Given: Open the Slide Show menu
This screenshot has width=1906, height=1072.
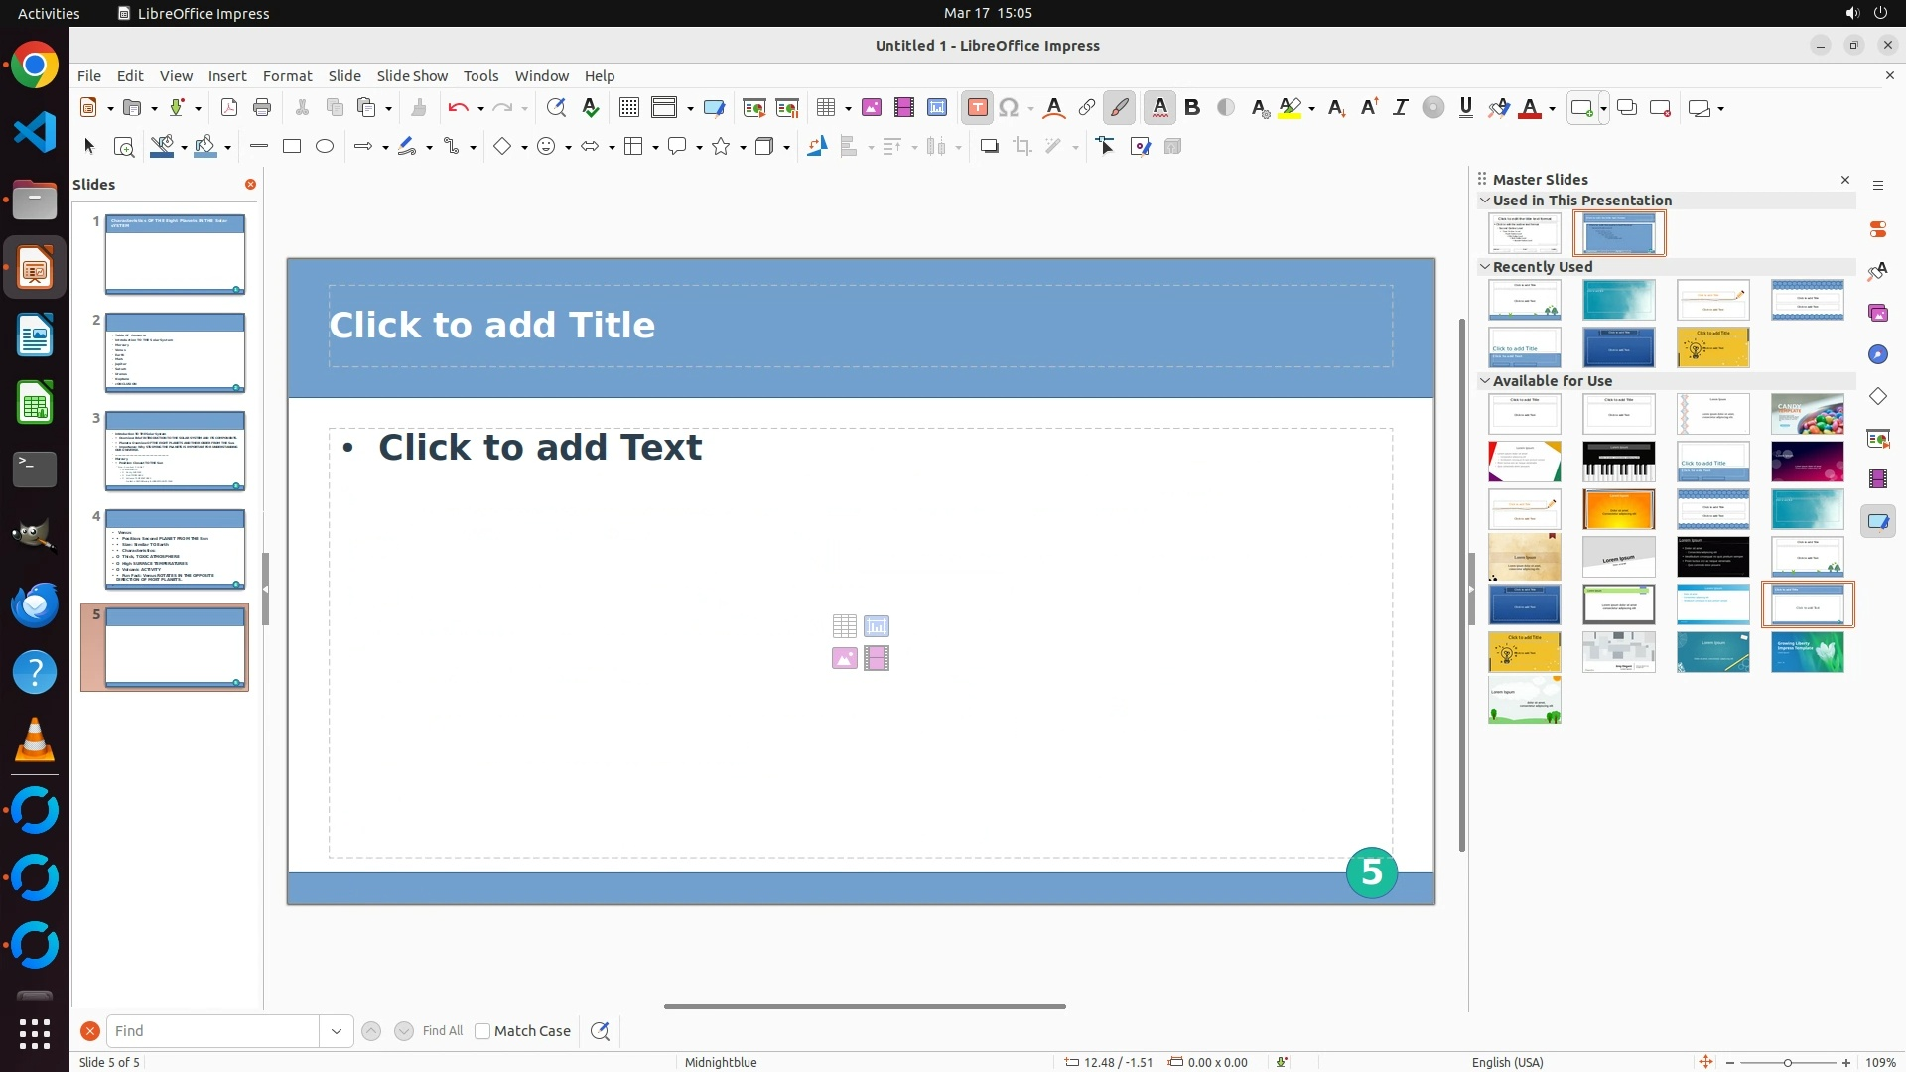Looking at the screenshot, I should pos(412,76).
